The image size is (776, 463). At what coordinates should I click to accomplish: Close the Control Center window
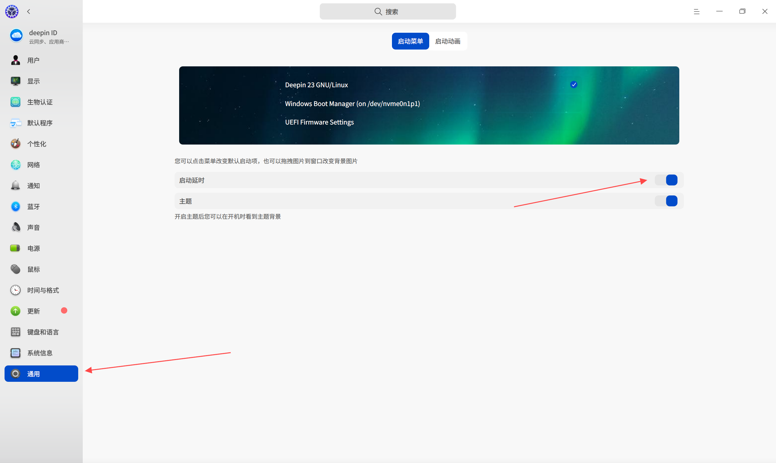click(765, 12)
